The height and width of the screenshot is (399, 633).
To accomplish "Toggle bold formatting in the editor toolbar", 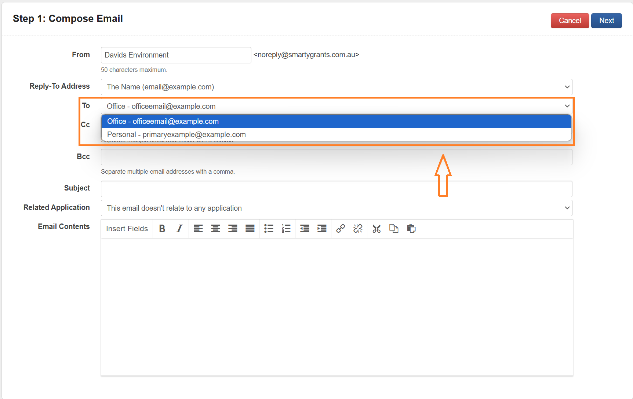I will coord(162,229).
